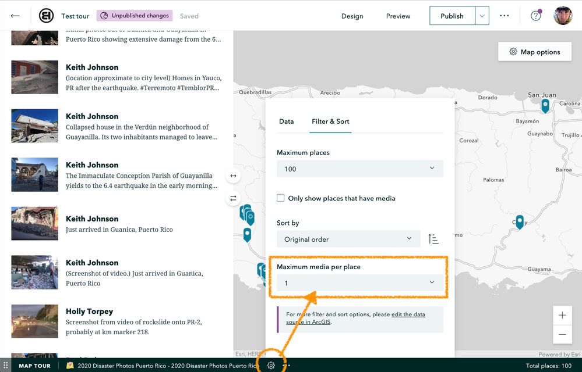The width and height of the screenshot is (582, 372).
Task: Click the back arrow next to Test tour
Action: [15, 16]
